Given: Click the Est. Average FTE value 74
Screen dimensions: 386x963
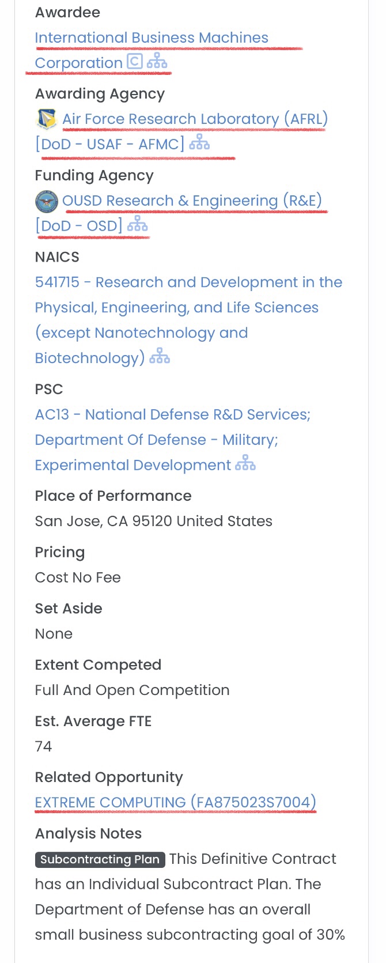Looking at the screenshot, I should 43,747.
